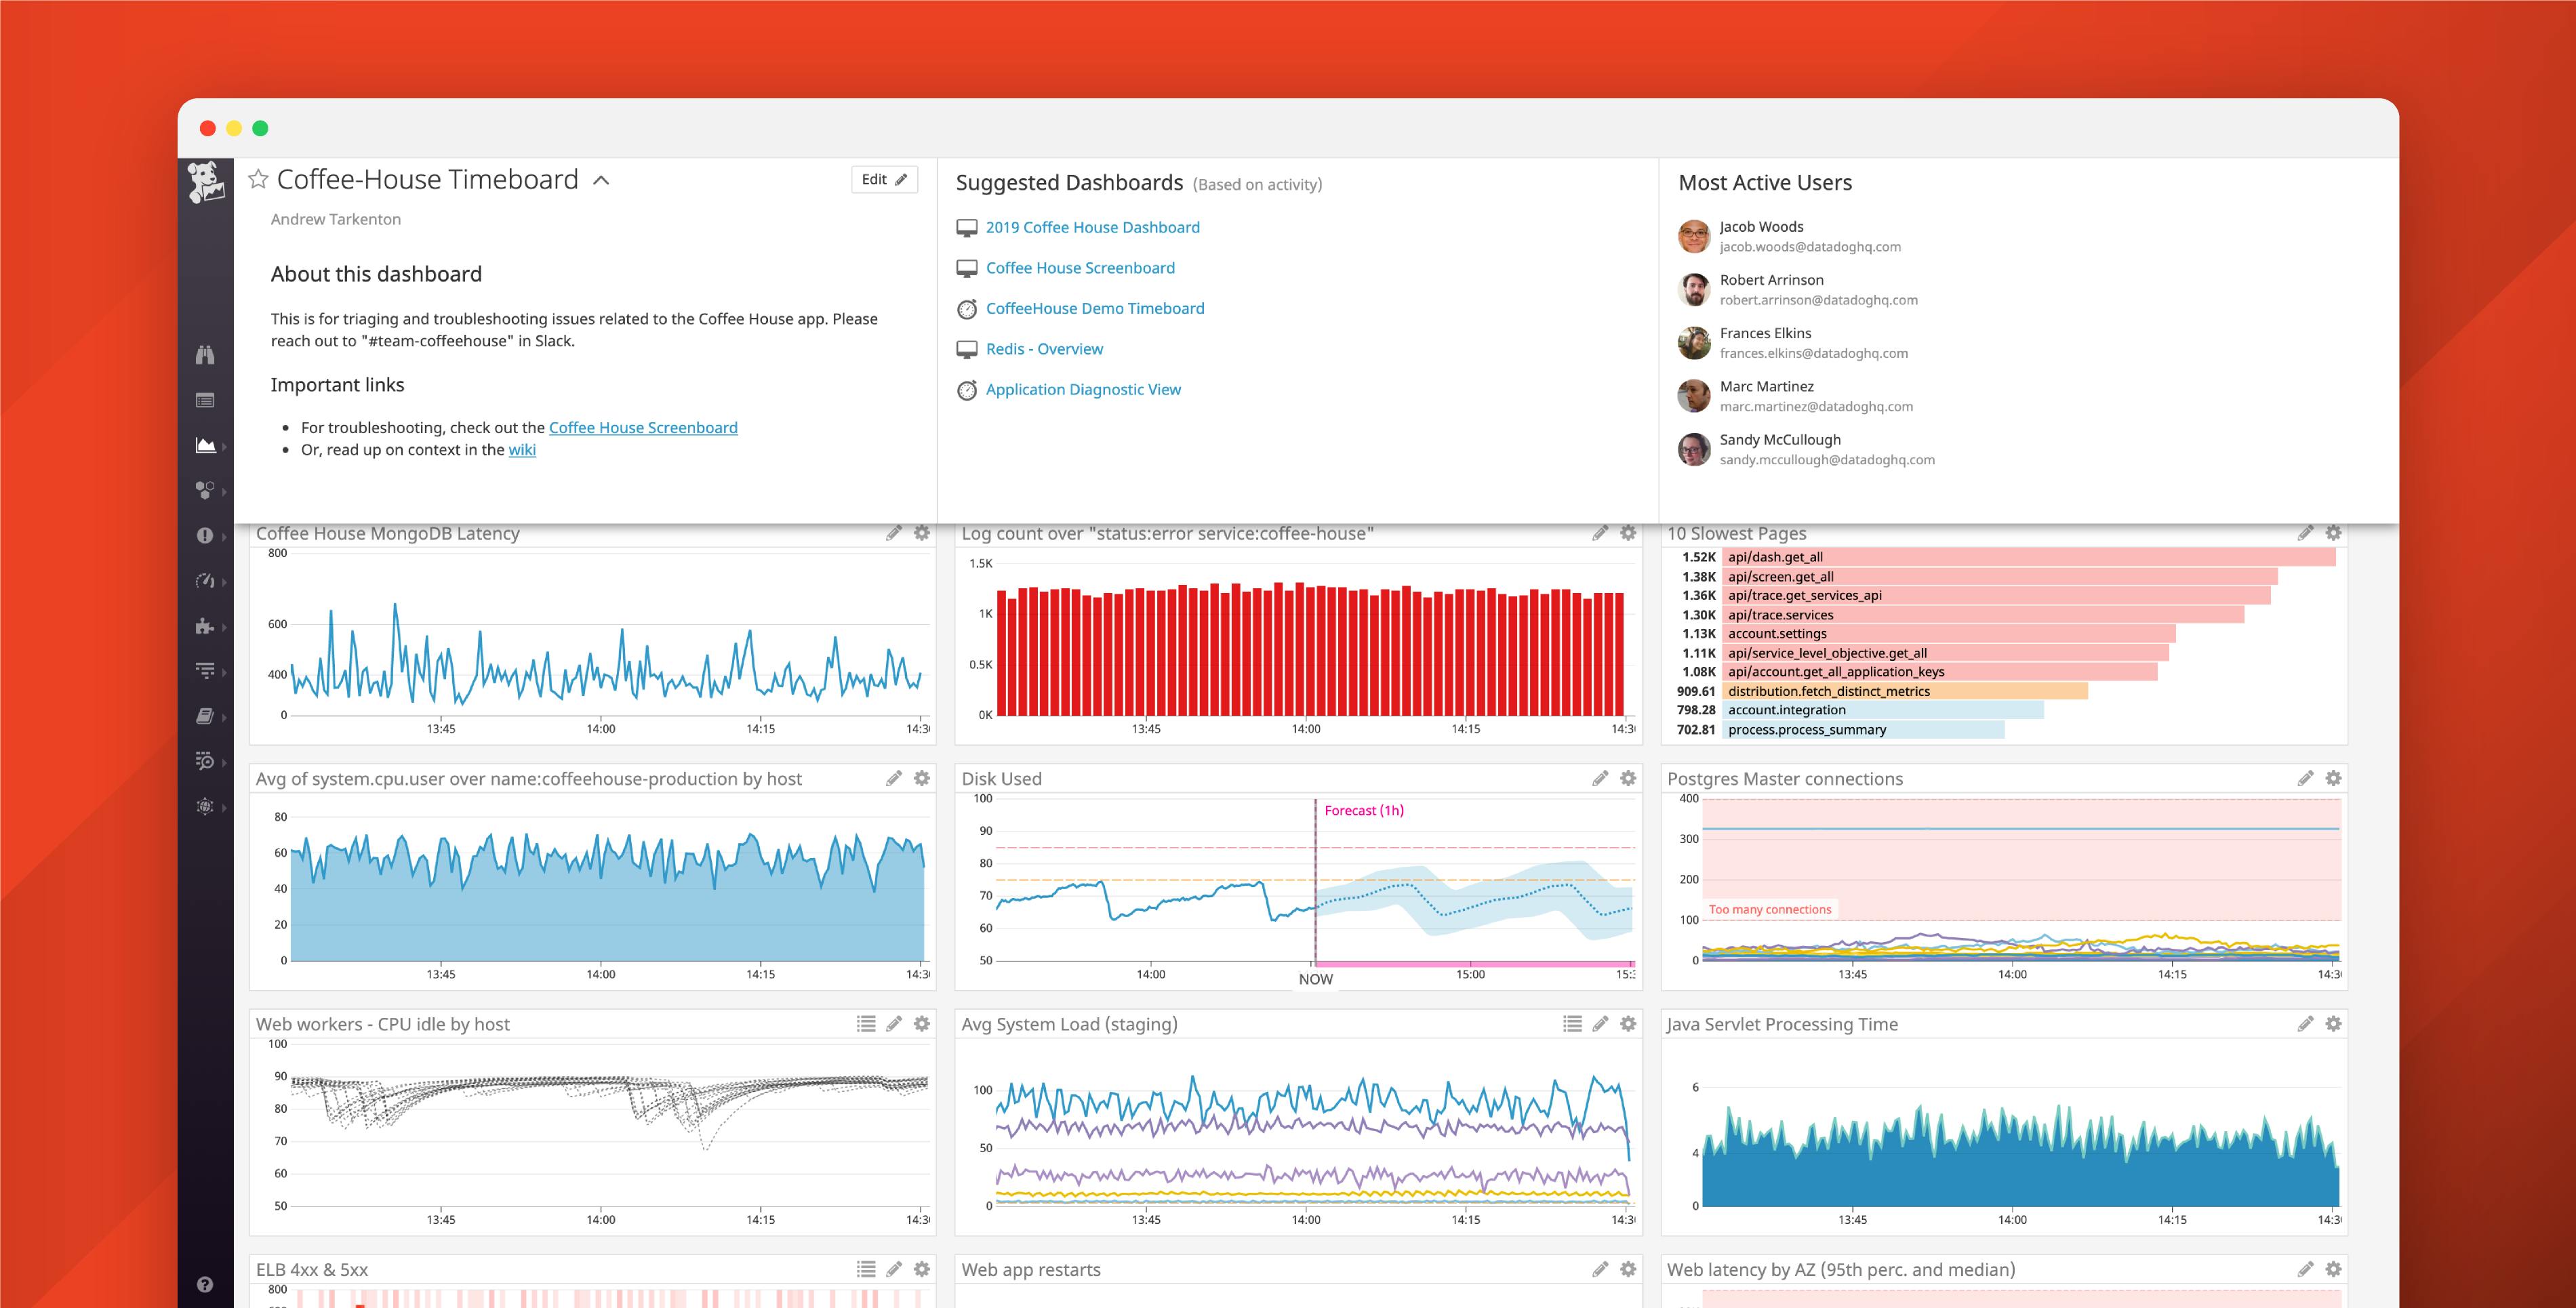The width and height of the screenshot is (2576, 1308).
Task: Click the Monitors exclamation icon in the sidebar
Action: tap(205, 535)
